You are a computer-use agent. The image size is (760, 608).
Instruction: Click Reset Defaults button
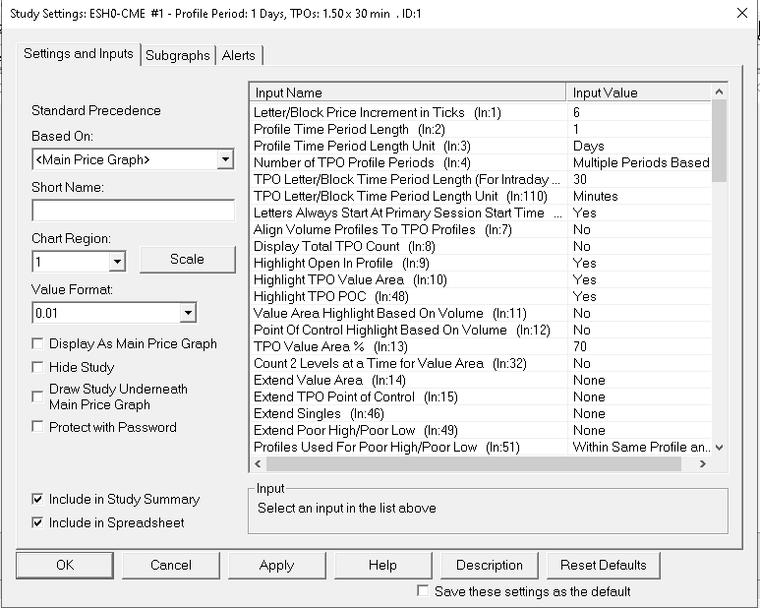[x=604, y=566]
